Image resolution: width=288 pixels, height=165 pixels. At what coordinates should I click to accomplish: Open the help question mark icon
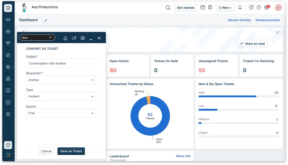click(x=259, y=7)
